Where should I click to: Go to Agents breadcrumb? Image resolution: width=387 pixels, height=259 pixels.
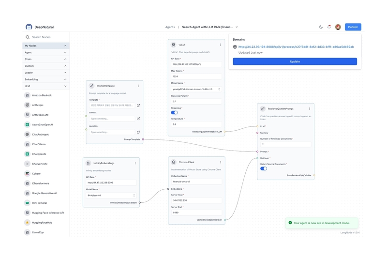[x=170, y=27]
